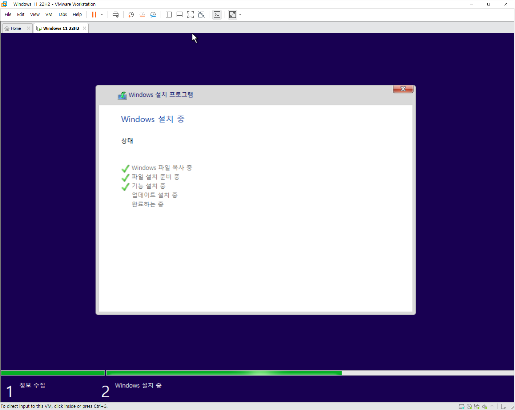Screen dimensions: 515x410
Task: Revert the VM to its previous snapshot
Action: [142, 15]
